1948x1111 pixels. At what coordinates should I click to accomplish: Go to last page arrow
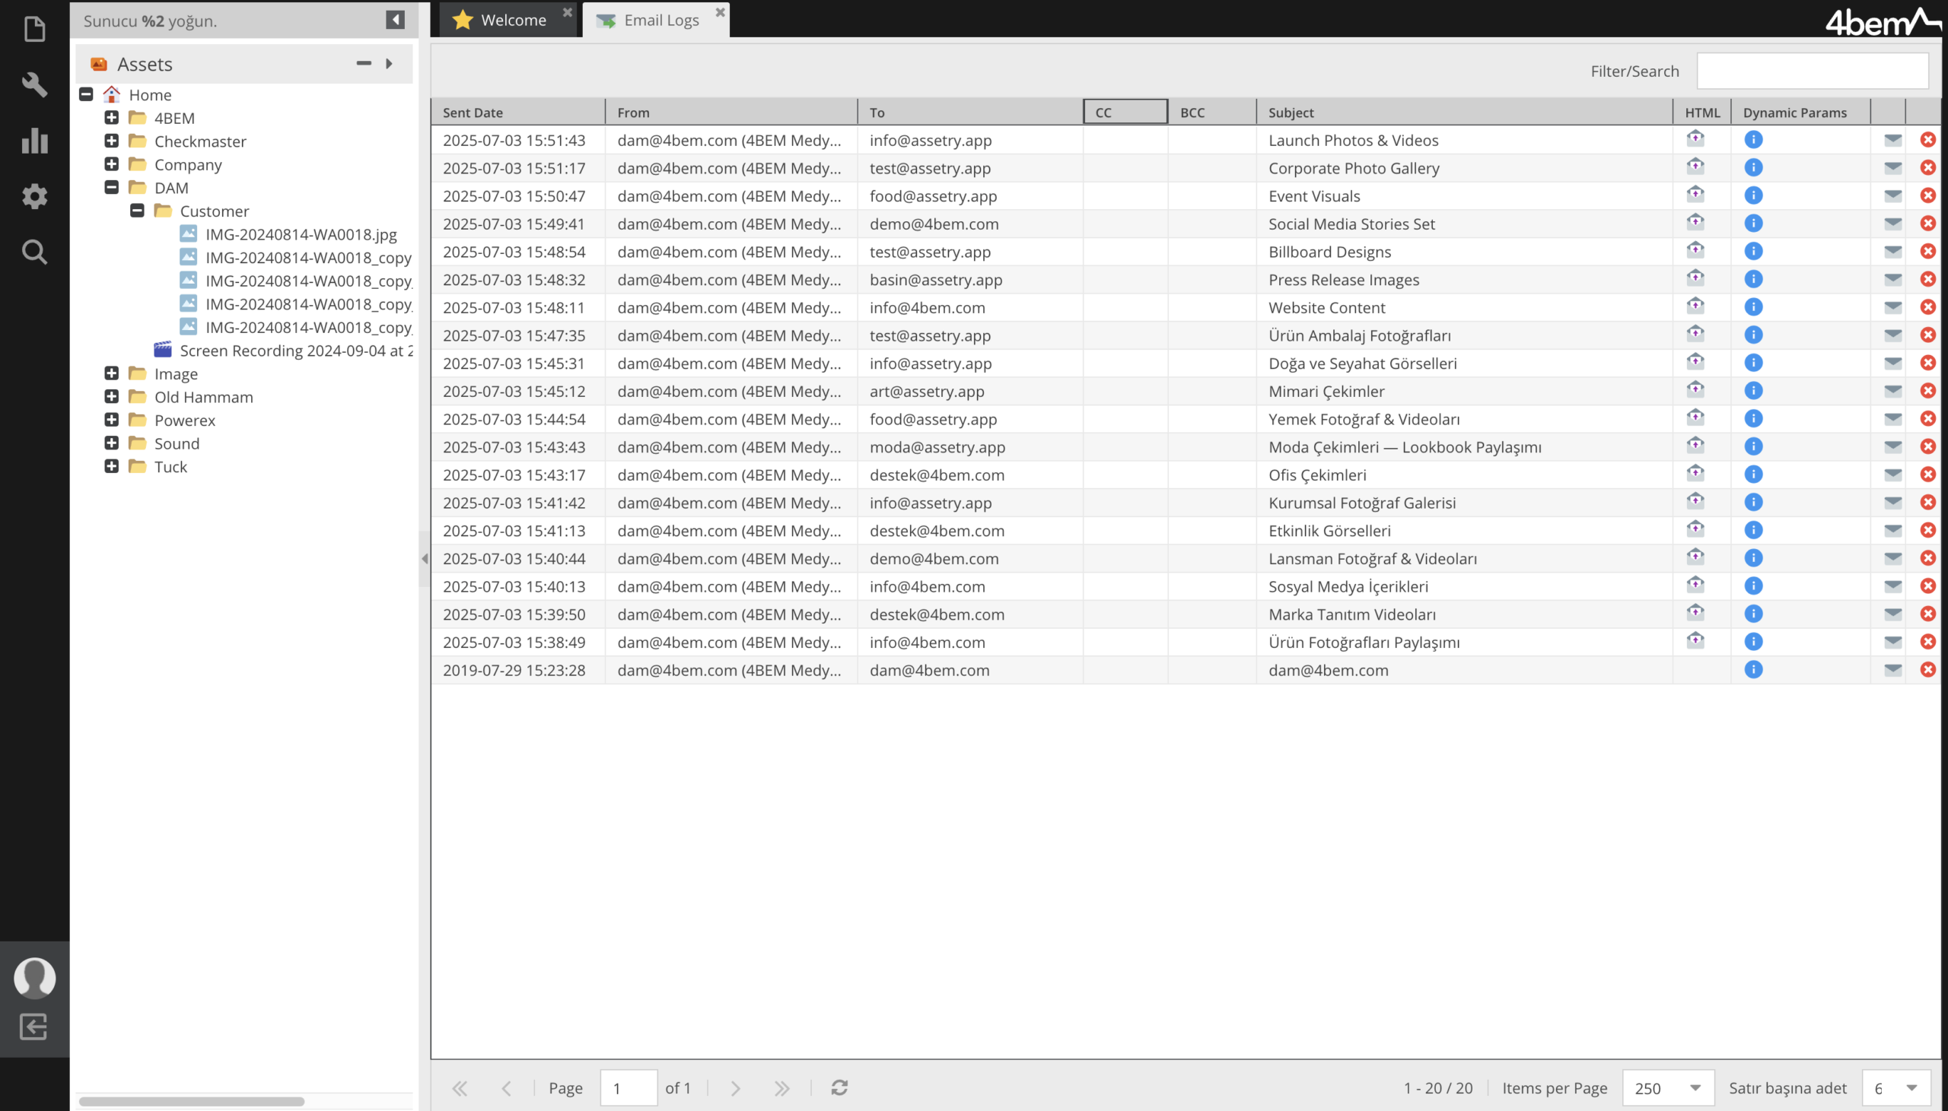tap(781, 1087)
